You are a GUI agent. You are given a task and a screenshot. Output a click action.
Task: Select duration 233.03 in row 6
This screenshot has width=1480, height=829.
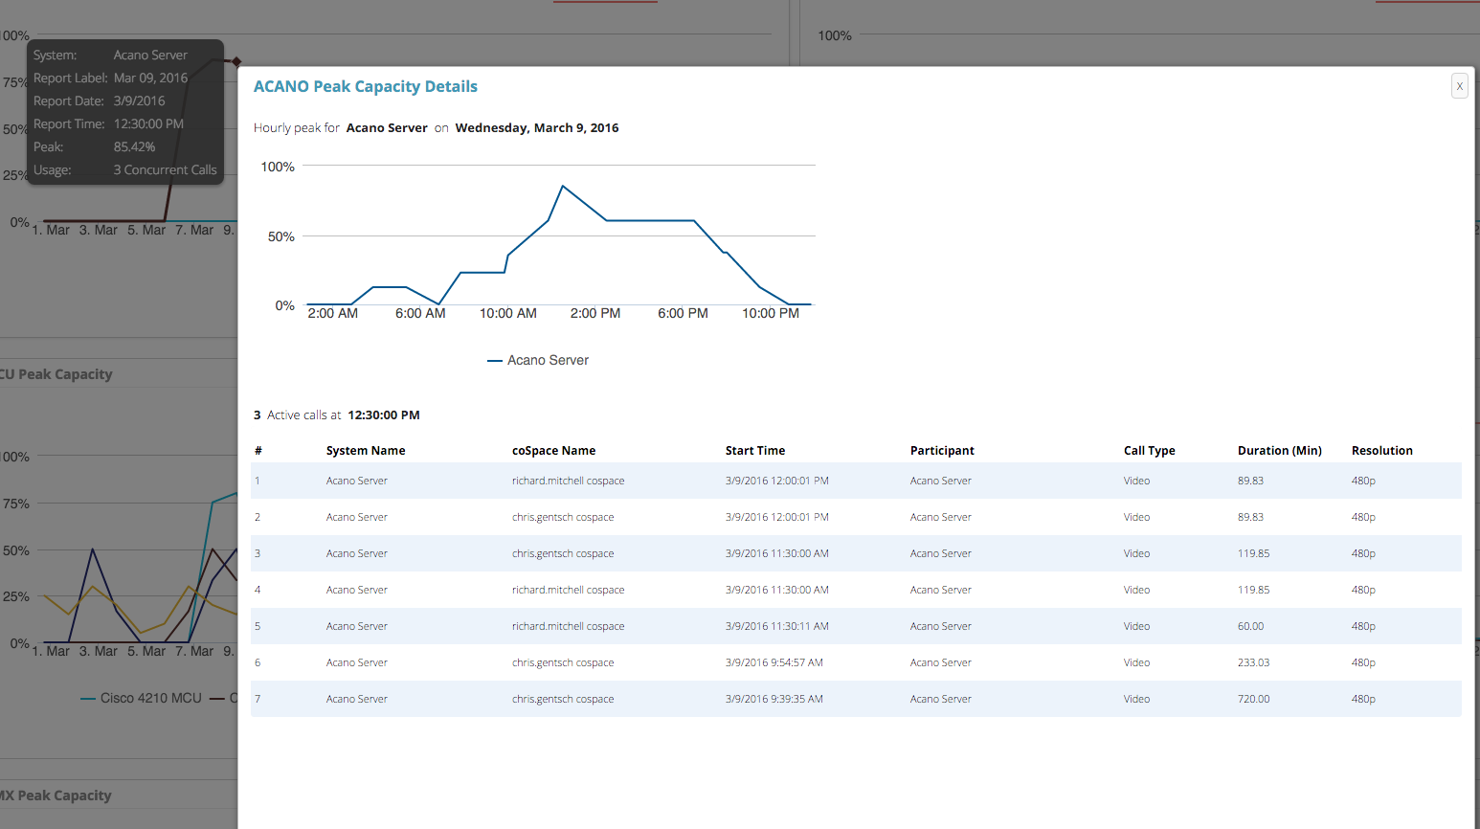point(1253,662)
